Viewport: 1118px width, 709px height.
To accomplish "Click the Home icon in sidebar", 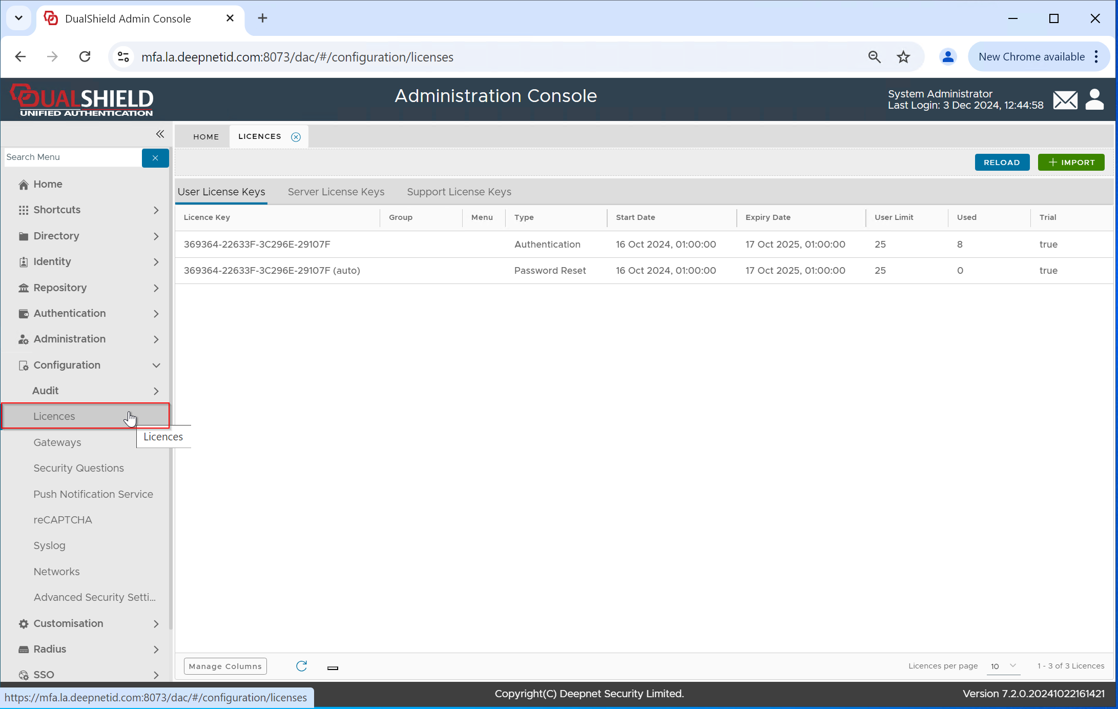I will (24, 185).
